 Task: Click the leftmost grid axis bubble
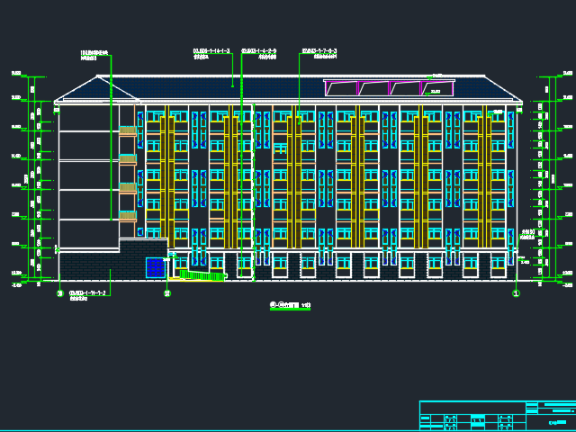click(60, 292)
